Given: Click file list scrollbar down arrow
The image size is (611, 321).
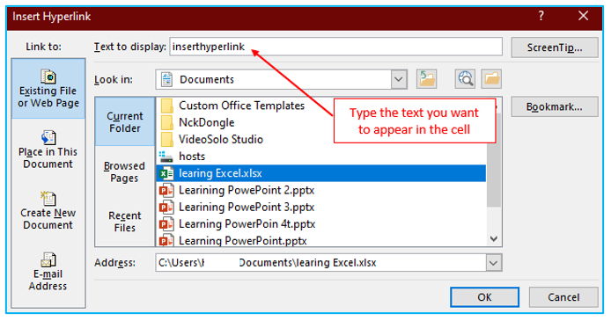Looking at the screenshot, I should click(494, 238).
